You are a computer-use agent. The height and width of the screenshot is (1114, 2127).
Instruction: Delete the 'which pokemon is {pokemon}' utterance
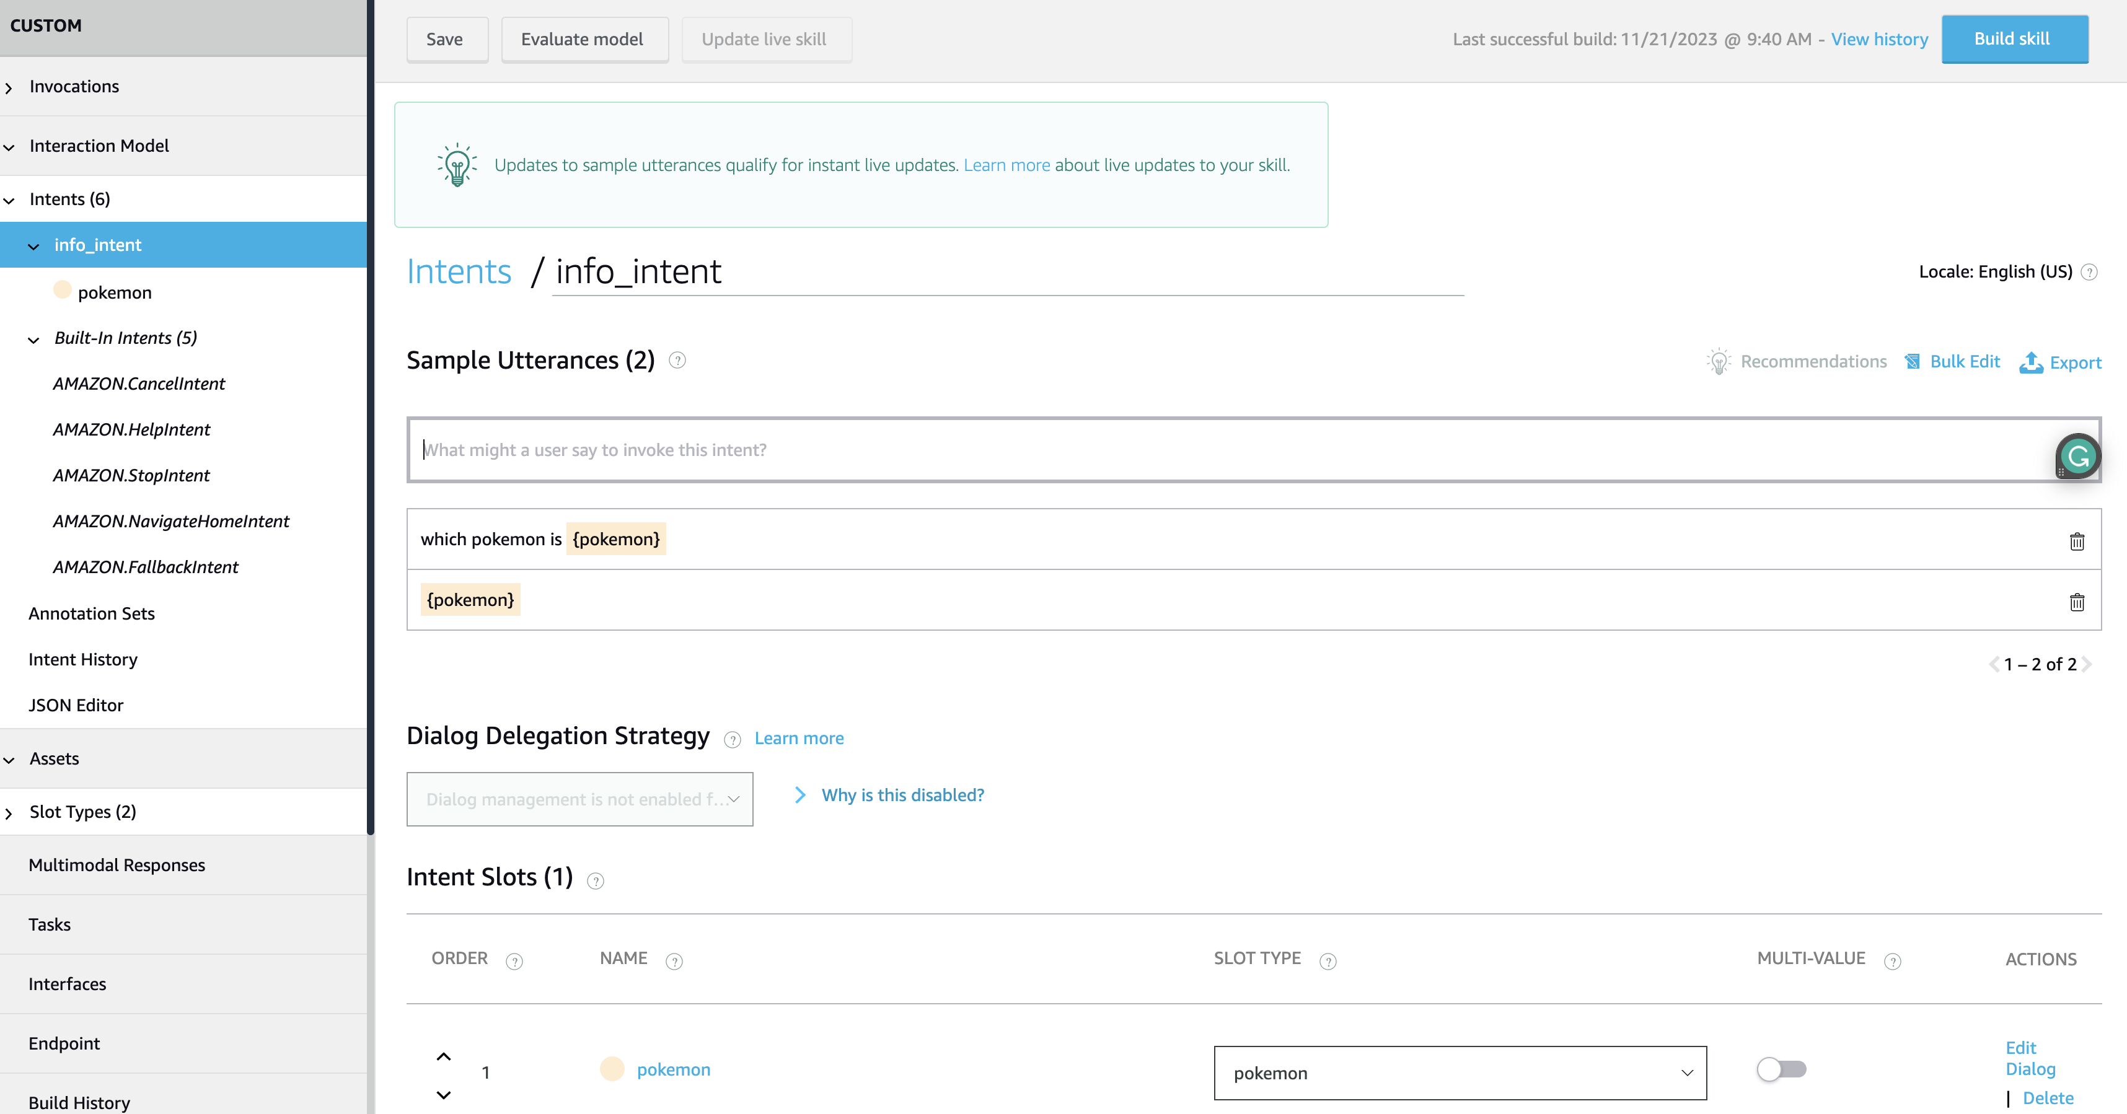[2077, 542]
